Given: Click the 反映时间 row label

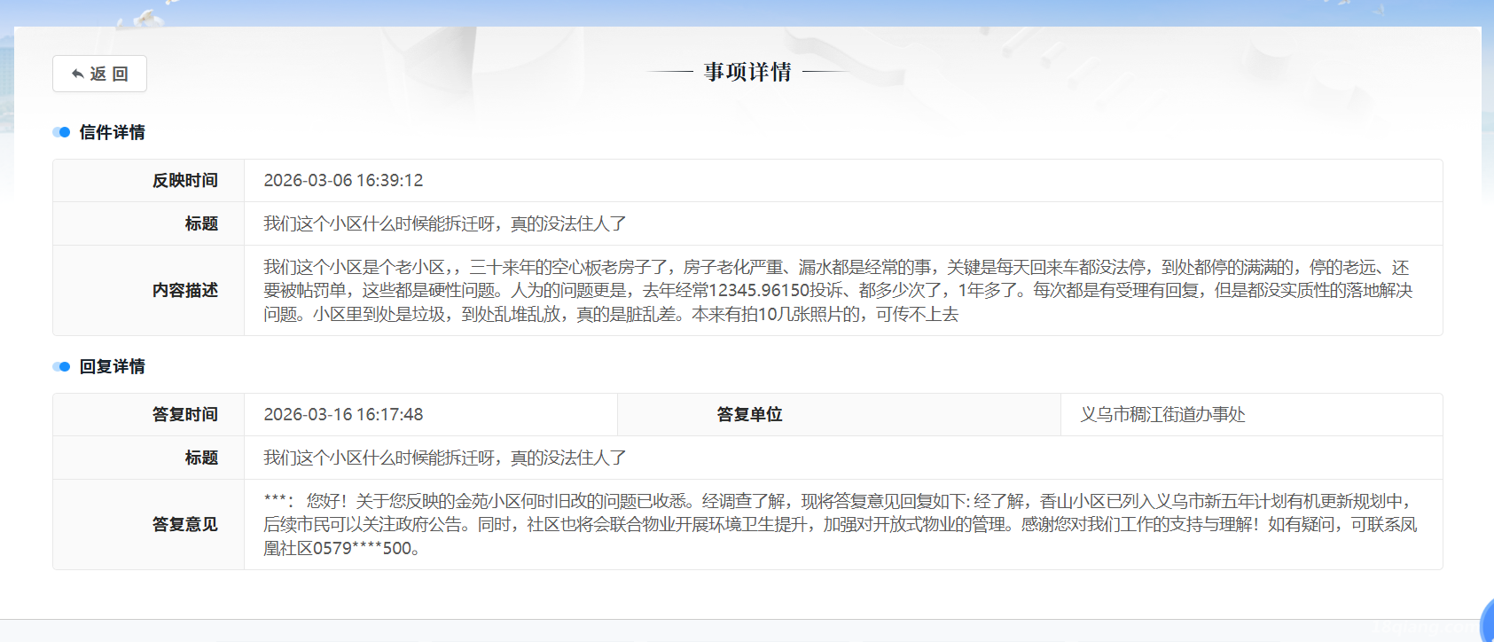Looking at the screenshot, I should tap(184, 180).
